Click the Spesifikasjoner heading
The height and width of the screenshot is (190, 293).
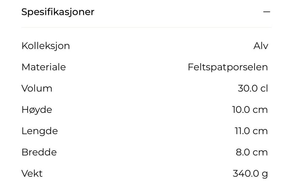58,12
